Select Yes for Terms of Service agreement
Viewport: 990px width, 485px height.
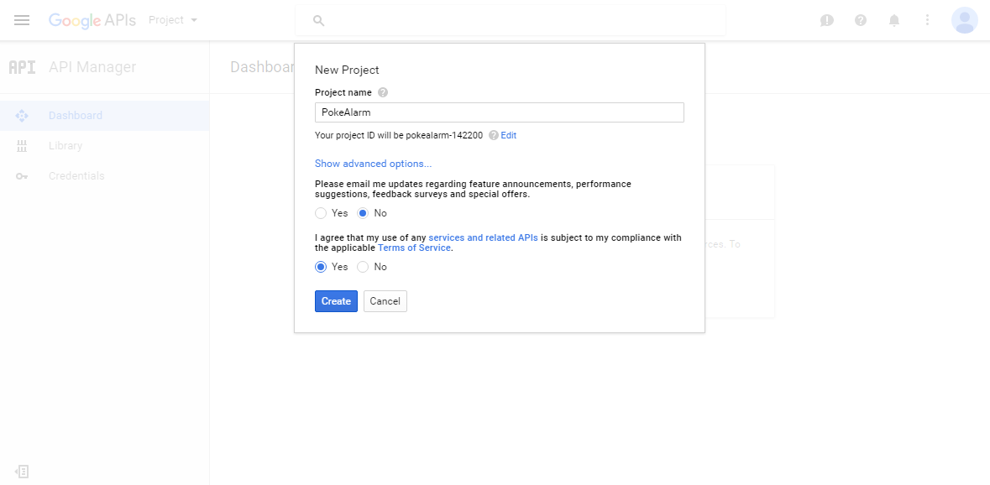tap(321, 267)
